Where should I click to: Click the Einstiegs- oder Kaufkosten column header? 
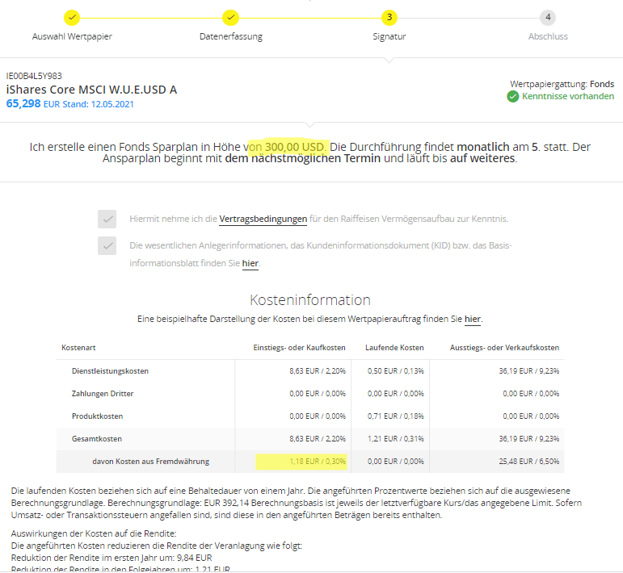pyautogui.click(x=299, y=348)
